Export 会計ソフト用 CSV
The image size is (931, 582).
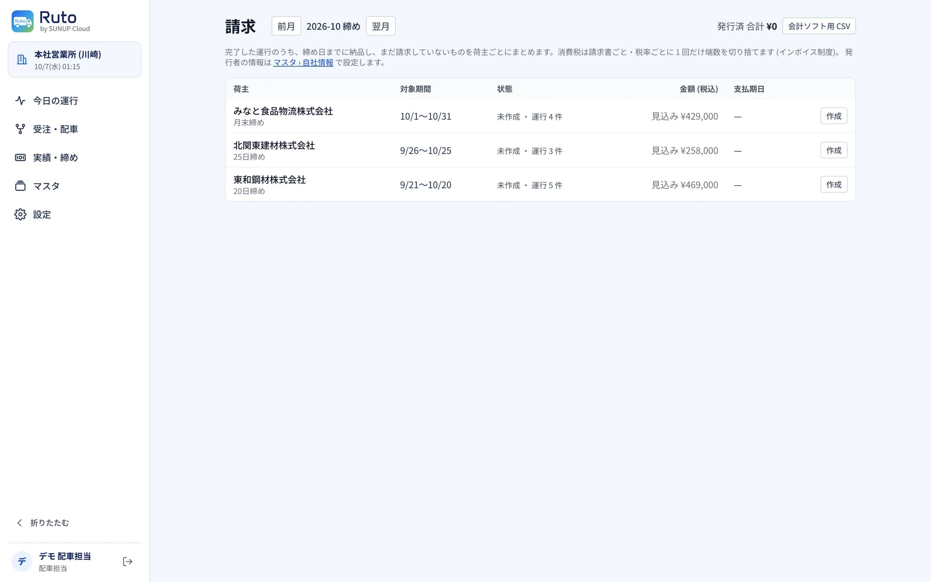coord(819,26)
